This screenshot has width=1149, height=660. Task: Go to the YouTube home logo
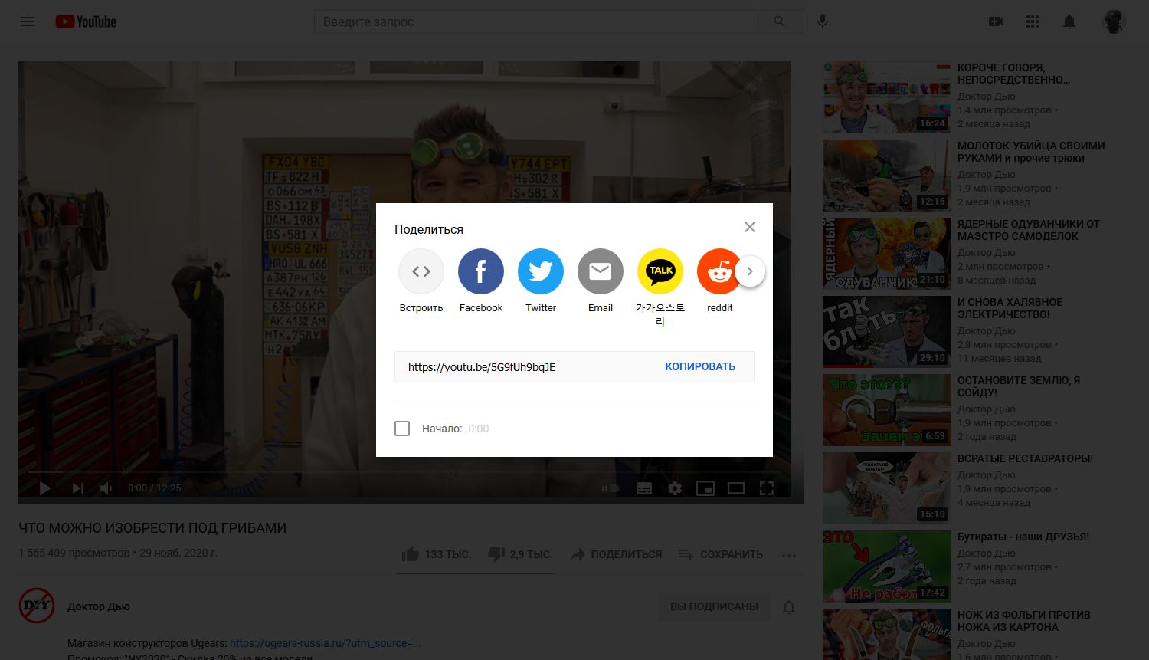click(x=86, y=21)
